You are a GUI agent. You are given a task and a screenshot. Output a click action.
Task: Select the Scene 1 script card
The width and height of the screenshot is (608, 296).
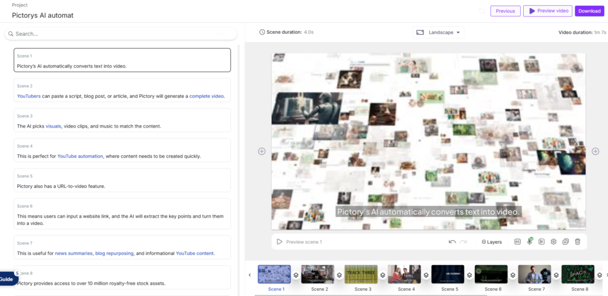(x=122, y=60)
